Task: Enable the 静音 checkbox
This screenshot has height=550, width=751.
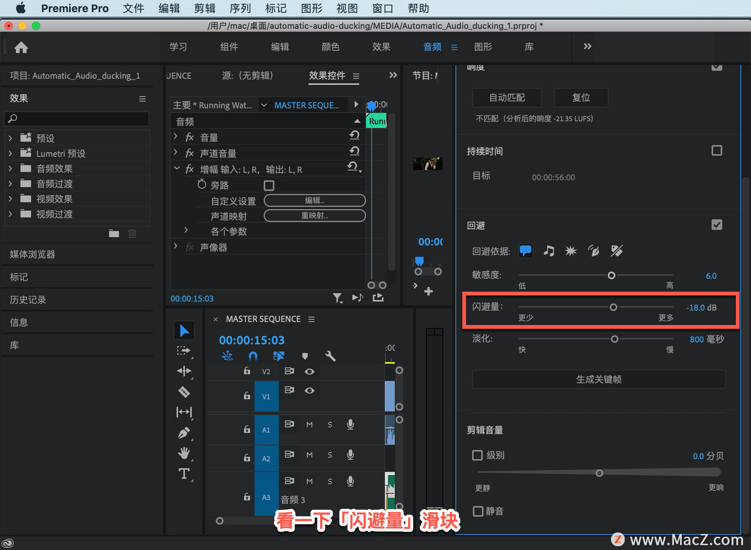Action: (478, 511)
